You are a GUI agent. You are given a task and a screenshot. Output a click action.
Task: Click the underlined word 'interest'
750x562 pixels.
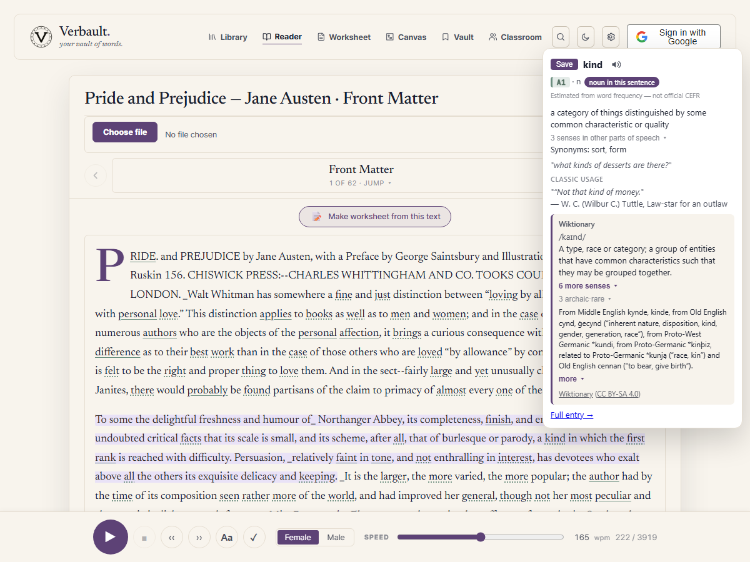click(516, 458)
